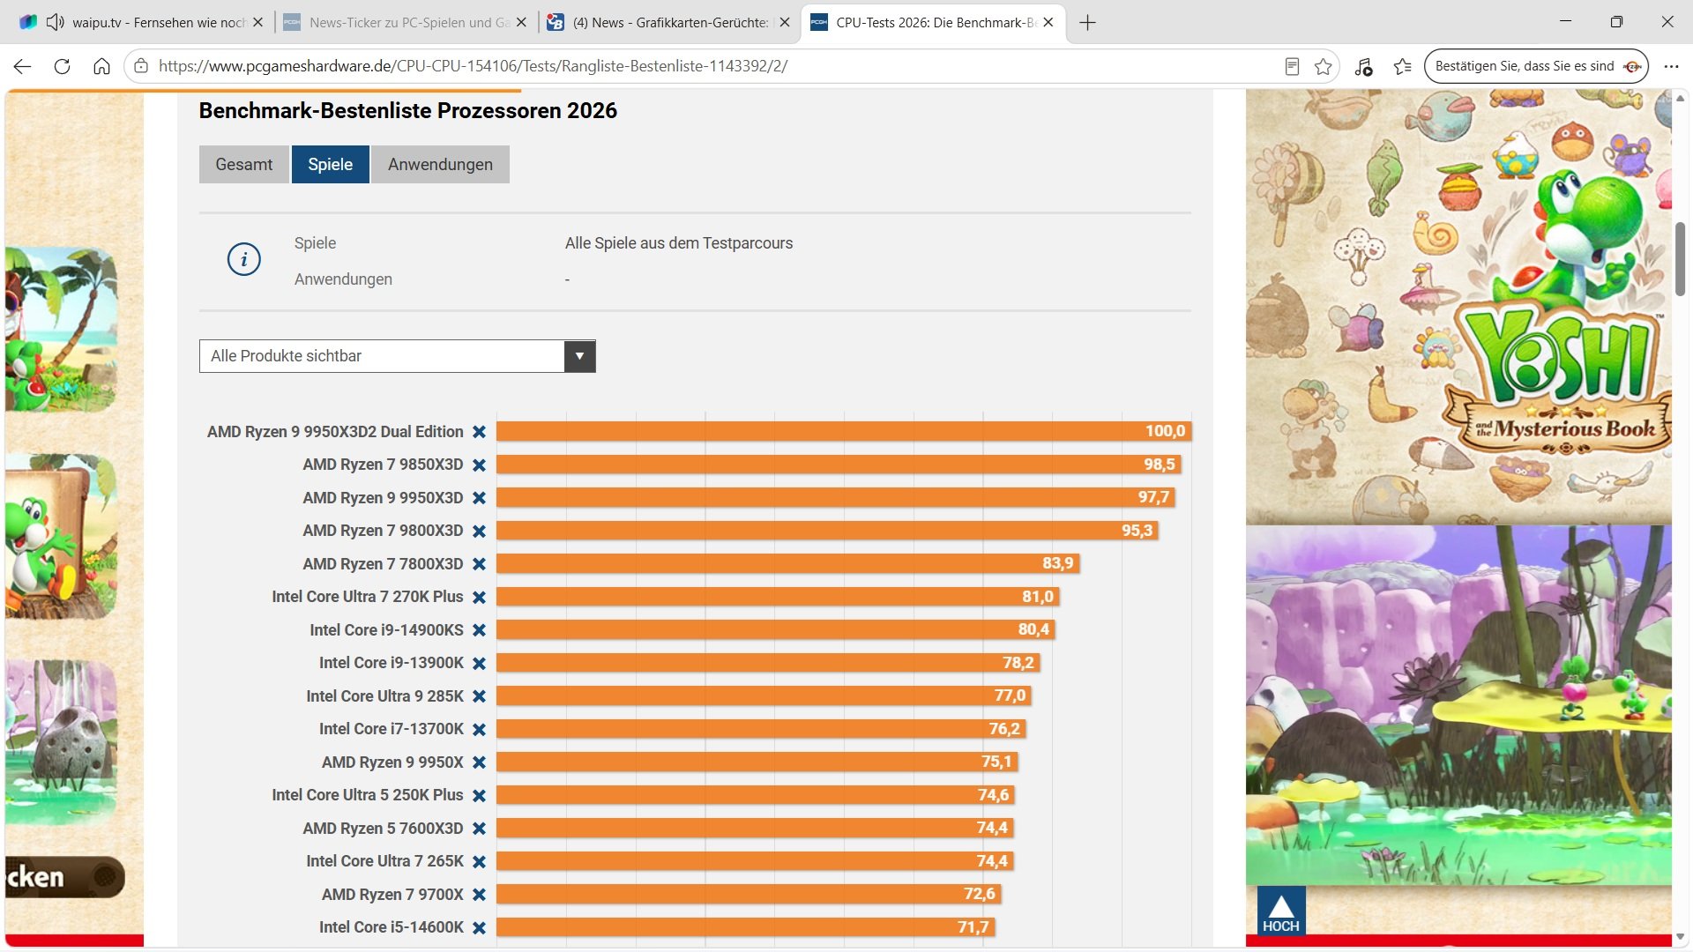The height and width of the screenshot is (952, 1693).
Task: Add this page to favorites
Action: click(x=1323, y=66)
